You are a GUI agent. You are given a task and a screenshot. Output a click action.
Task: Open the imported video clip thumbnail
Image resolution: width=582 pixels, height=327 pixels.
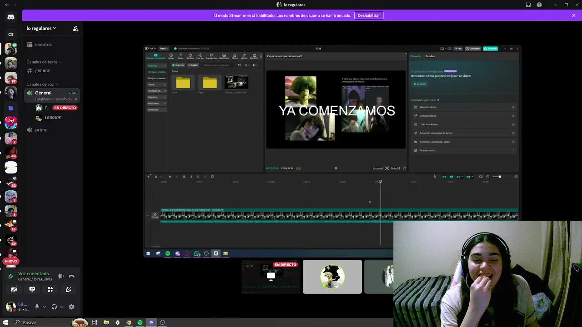pyautogui.click(x=236, y=82)
